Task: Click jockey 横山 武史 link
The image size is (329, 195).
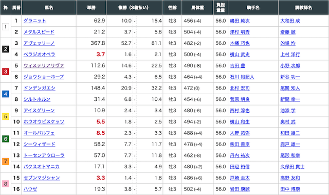Action: pos(240,55)
